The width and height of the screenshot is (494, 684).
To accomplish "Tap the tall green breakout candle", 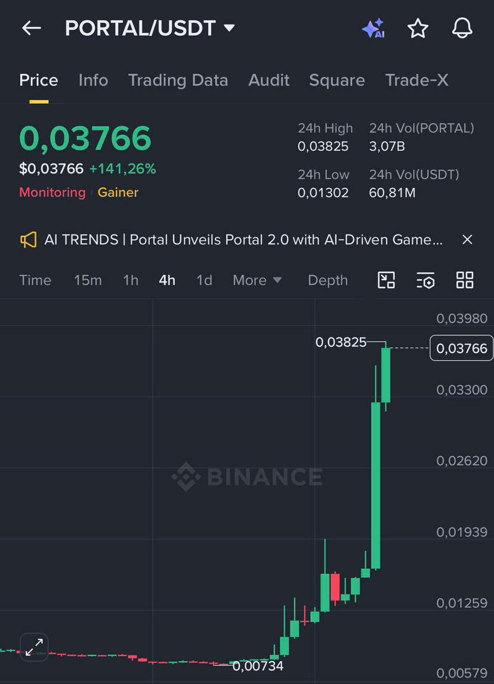I will pos(376,485).
